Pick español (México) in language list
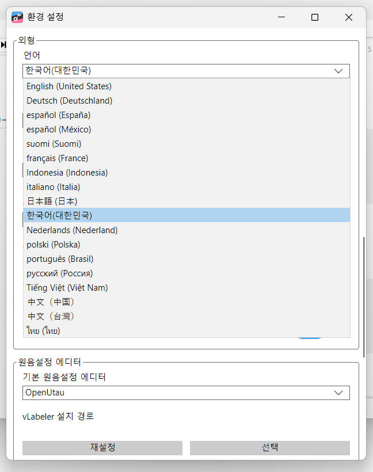This screenshot has height=472, width=373. [x=59, y=130]
